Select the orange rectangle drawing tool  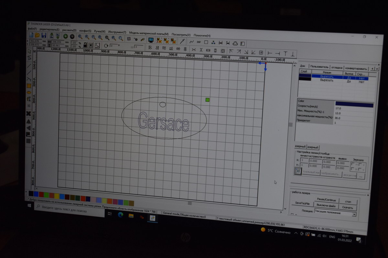29,86
